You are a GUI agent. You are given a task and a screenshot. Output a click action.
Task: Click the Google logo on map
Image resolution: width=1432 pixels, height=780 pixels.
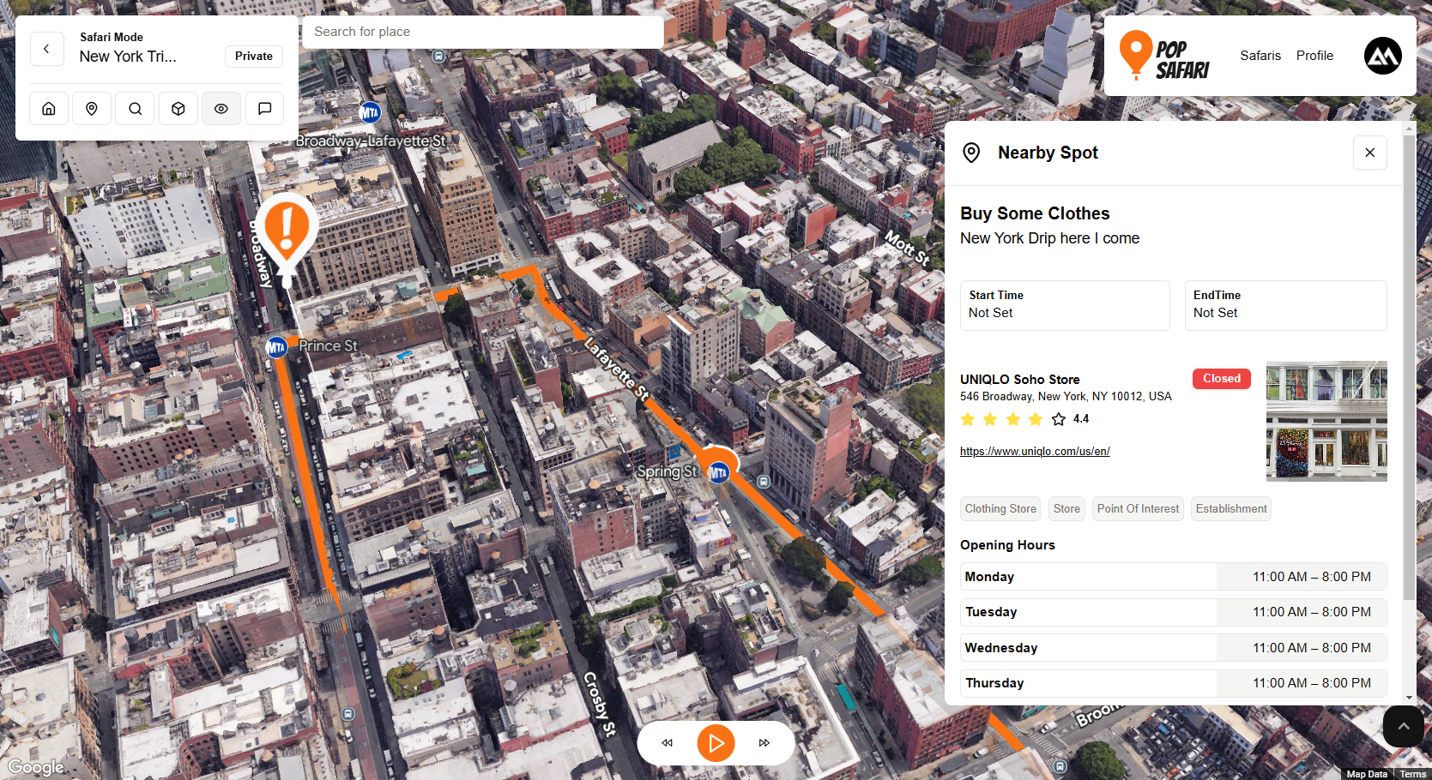click(x=36, y=767)
